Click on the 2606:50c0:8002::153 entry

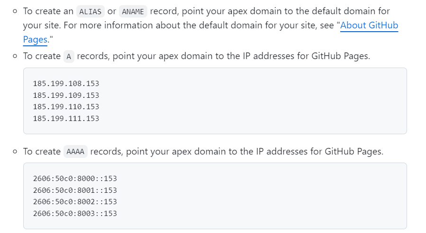coord(75,202)
